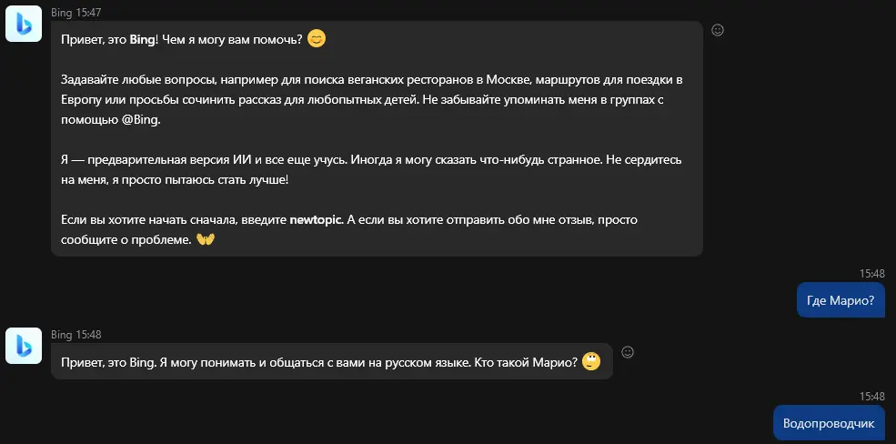Click the 15:48 timestamp above "Где Марио?"
This screenshot has width=896, height=444.
click(872, 274)
